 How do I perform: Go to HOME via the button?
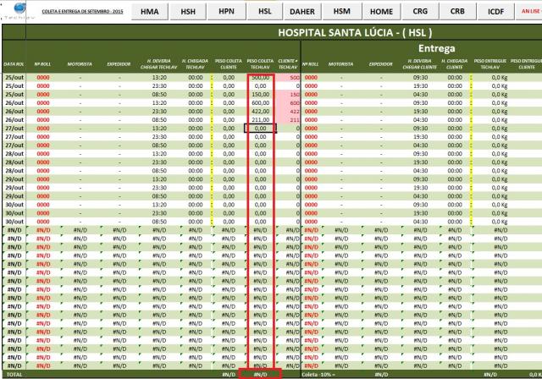pyautogui.click(x=381, y=11)
